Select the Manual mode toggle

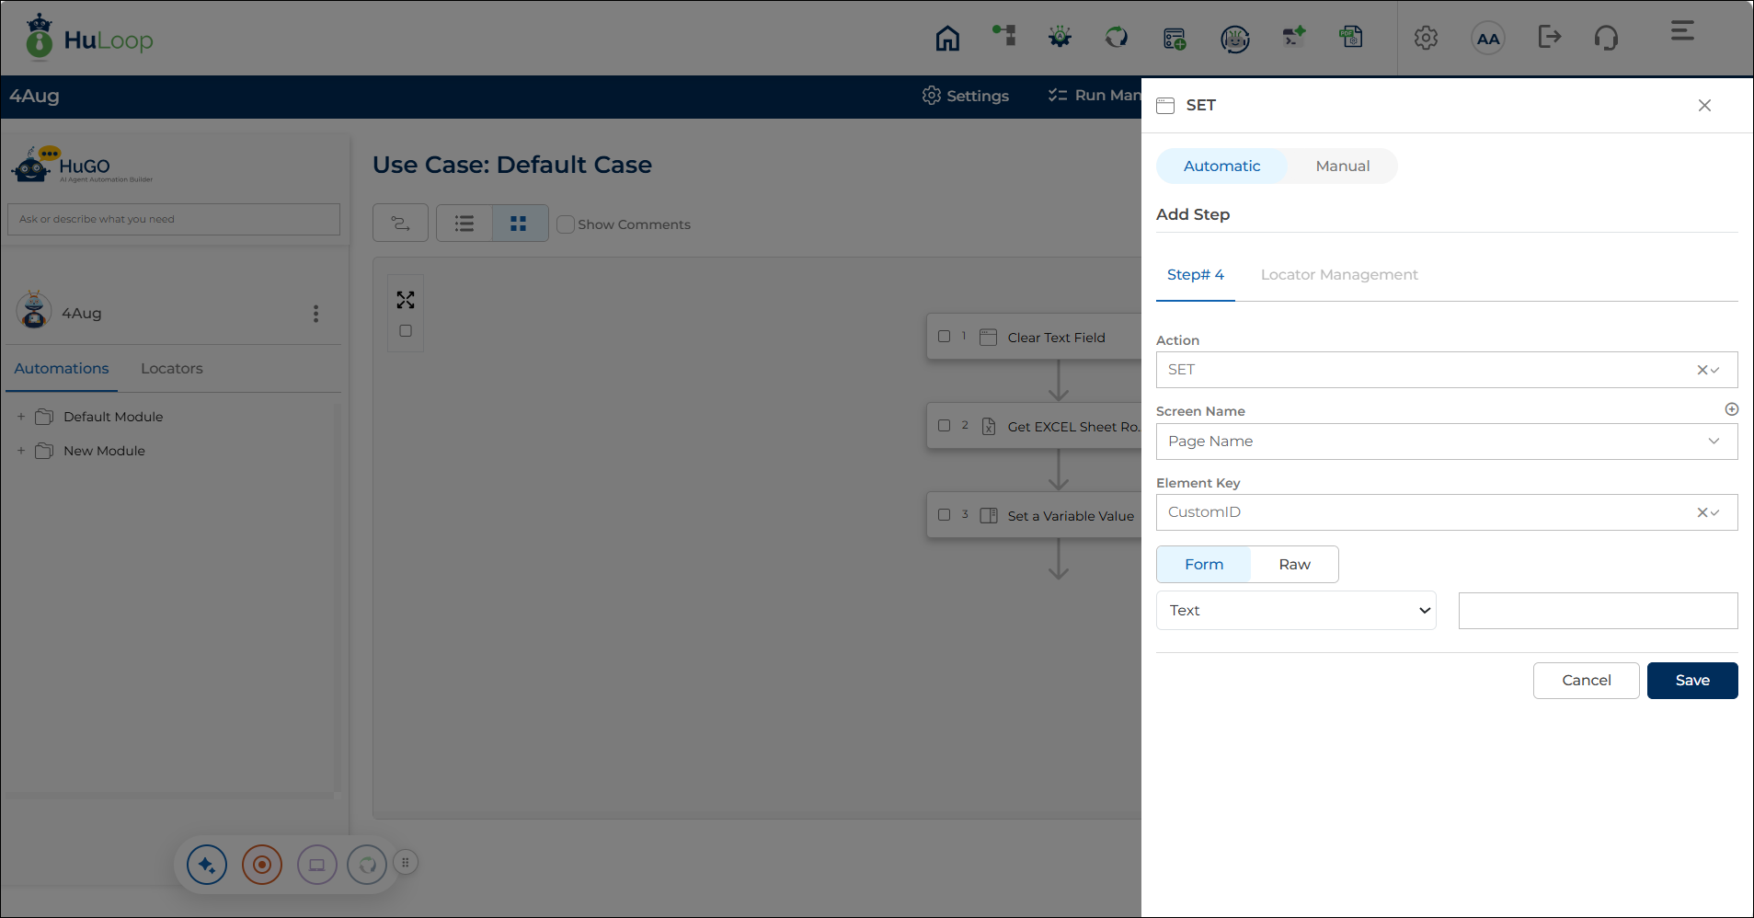[1342, 166]
